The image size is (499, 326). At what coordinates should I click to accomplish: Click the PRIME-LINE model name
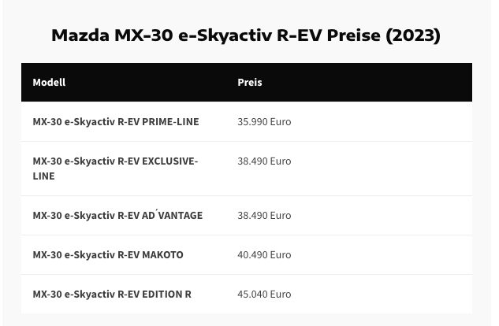[116, 122]
